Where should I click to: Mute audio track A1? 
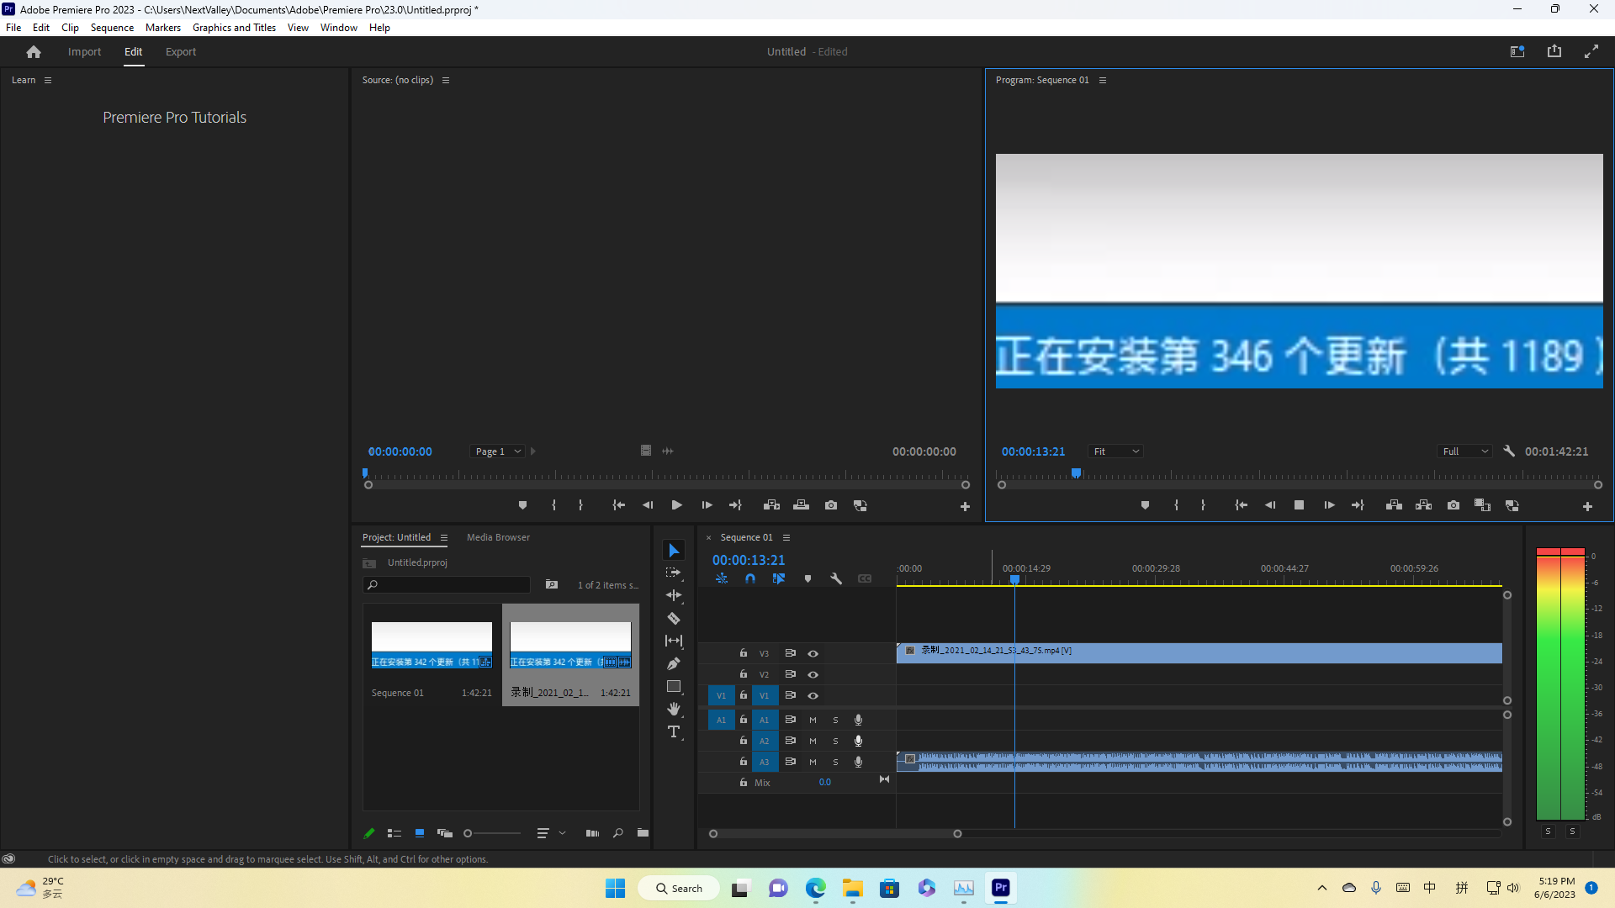coord(813,720)
